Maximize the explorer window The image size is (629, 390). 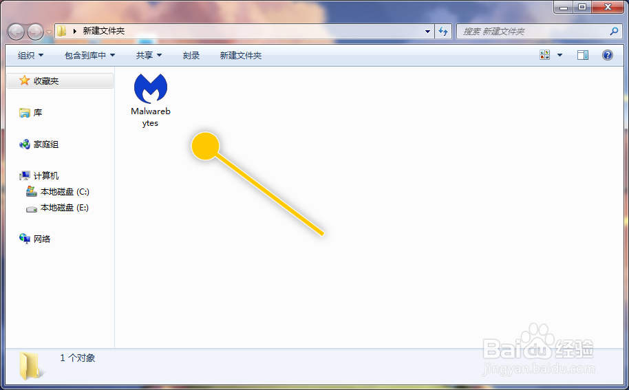(x=582, y=7)
